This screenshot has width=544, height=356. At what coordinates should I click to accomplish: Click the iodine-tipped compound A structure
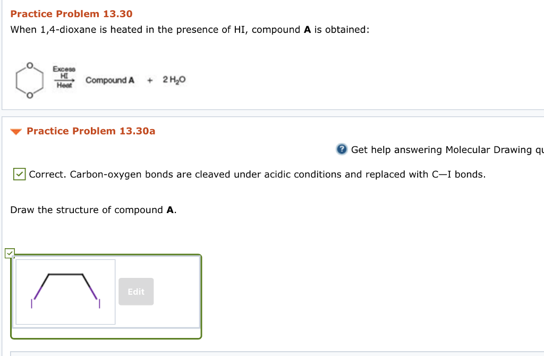[65, 291]
